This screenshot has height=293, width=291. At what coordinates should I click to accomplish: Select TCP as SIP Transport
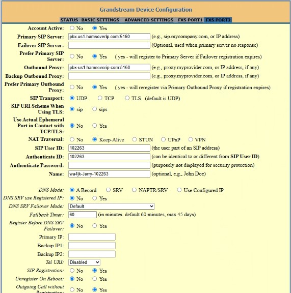[x=100, y=98]
